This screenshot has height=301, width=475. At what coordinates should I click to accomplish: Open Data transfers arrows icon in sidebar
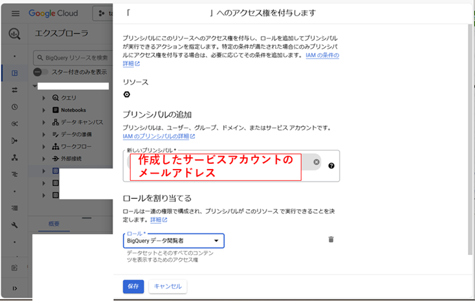coord(14,90)
